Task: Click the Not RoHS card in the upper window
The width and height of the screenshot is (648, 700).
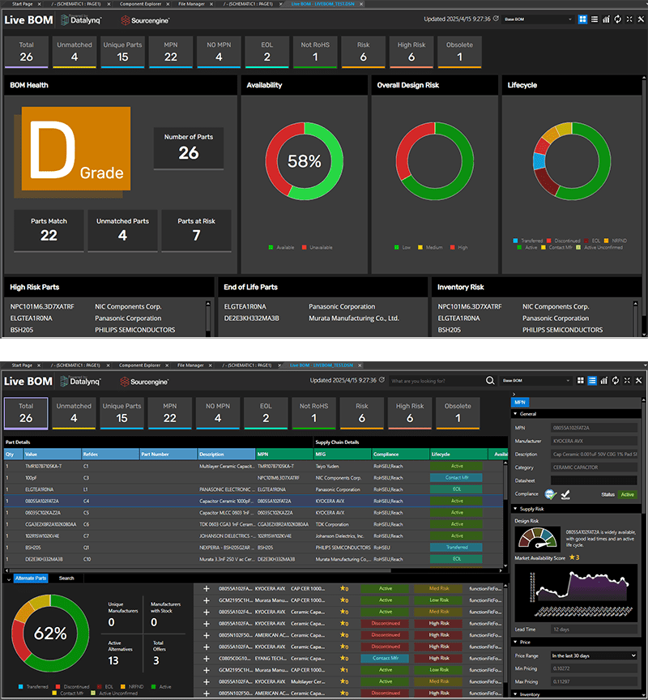Action: 315,52
